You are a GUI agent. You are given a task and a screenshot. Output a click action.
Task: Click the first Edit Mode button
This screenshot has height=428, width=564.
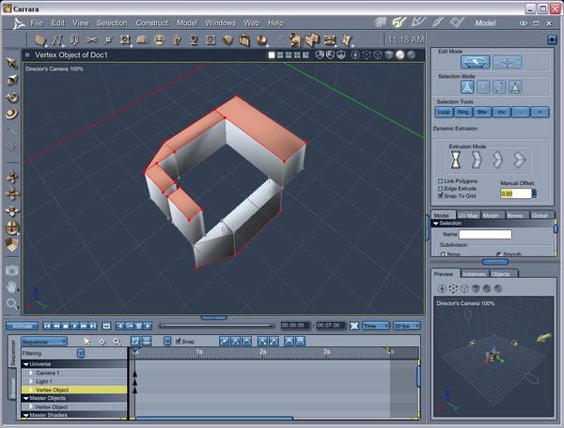pos(475,62)
